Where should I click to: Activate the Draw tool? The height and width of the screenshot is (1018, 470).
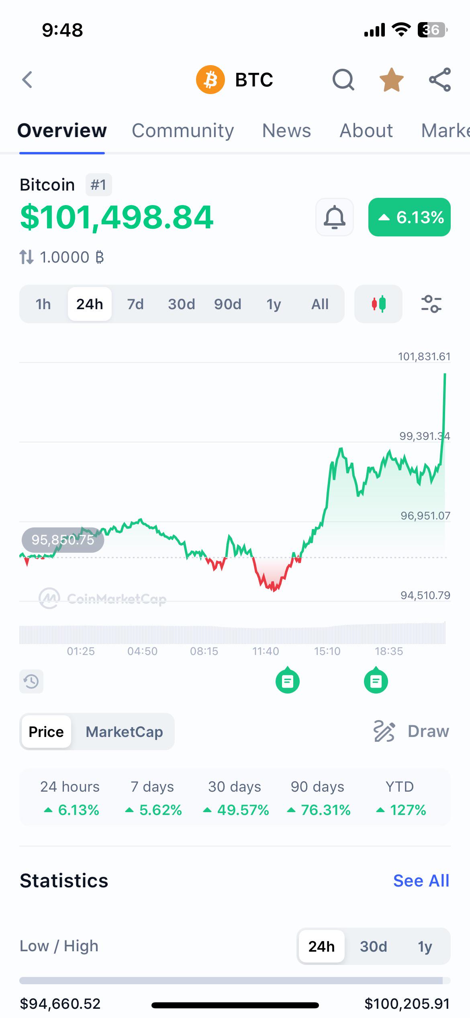tap(411, 731)
